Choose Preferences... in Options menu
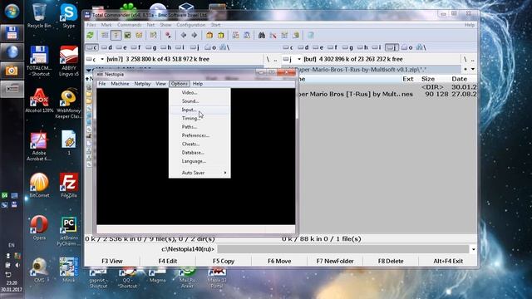532x299 pixels. coord(199,135)
